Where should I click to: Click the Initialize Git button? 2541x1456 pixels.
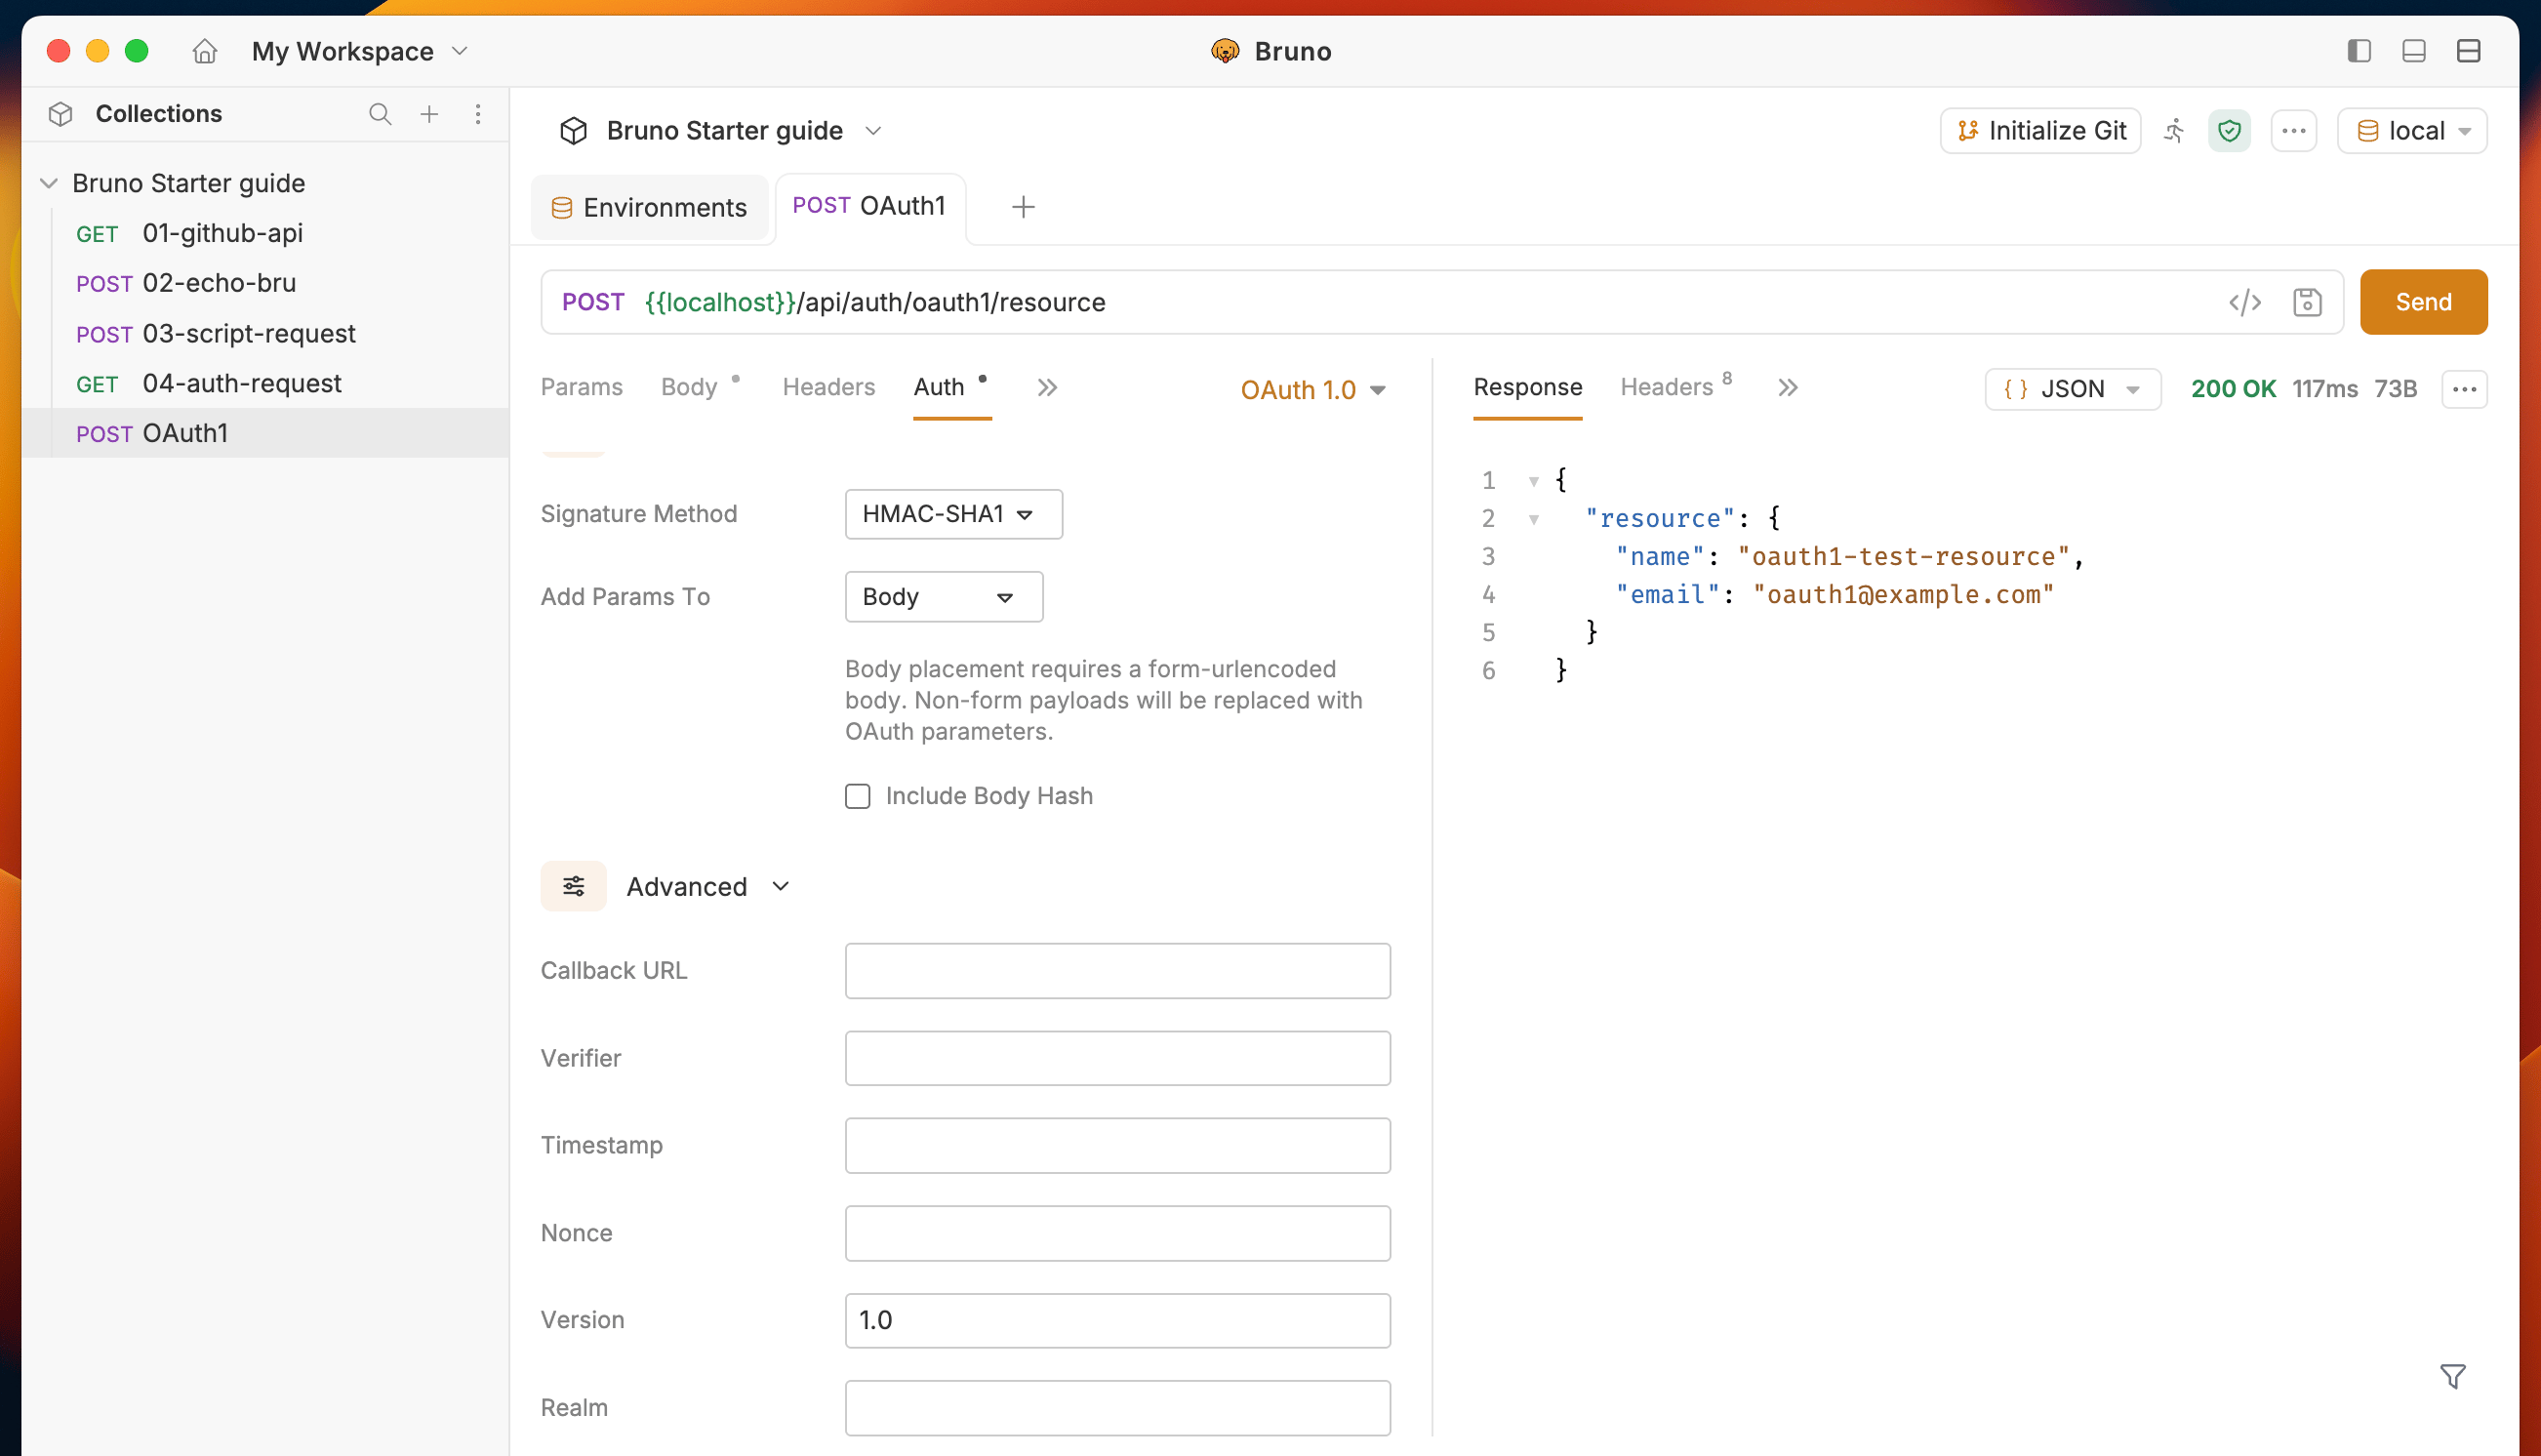click(2040, 131)
